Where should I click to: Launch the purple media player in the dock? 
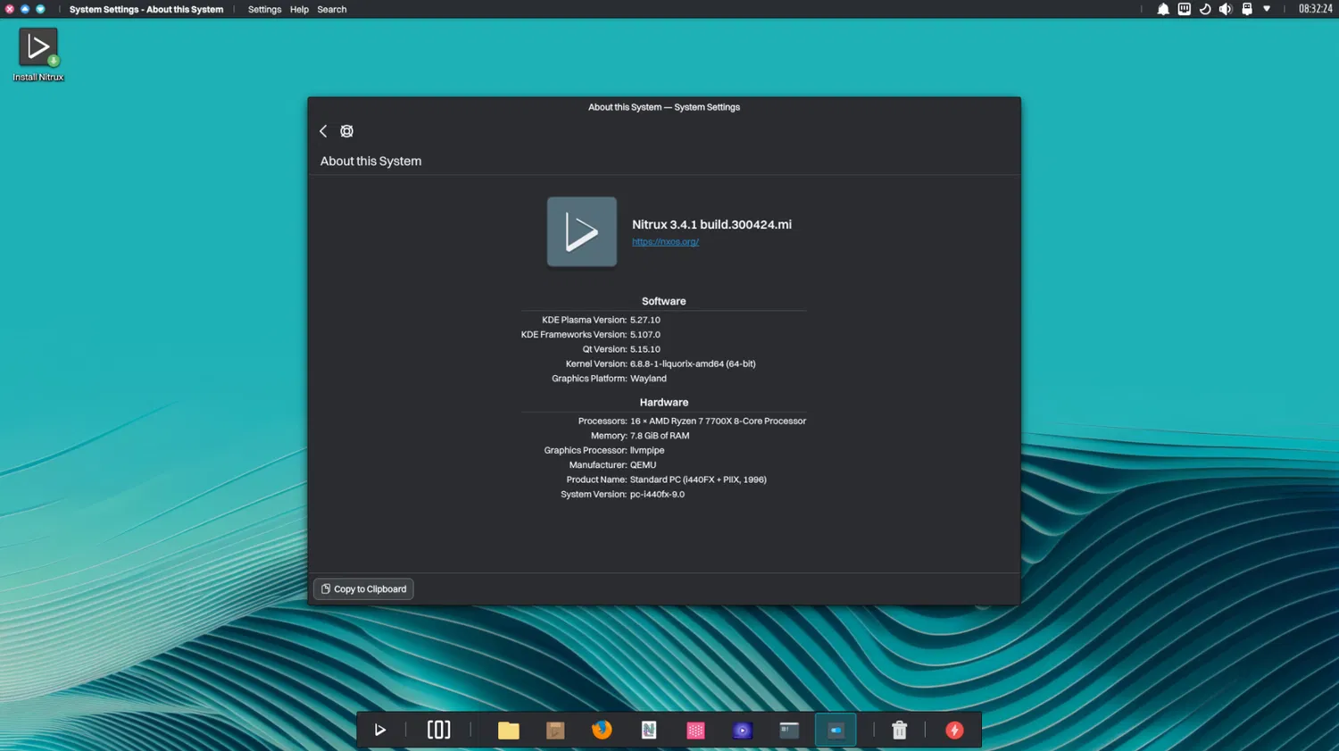click(x=742, y=730)
